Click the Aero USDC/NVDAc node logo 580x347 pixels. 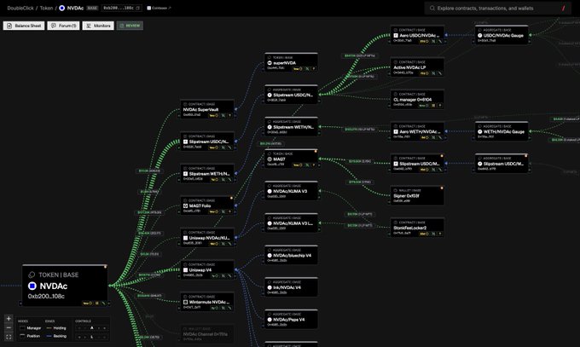396,36
